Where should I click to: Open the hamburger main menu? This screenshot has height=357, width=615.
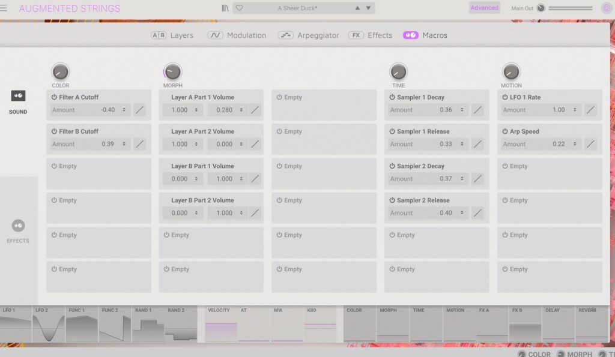click(4, 8)
